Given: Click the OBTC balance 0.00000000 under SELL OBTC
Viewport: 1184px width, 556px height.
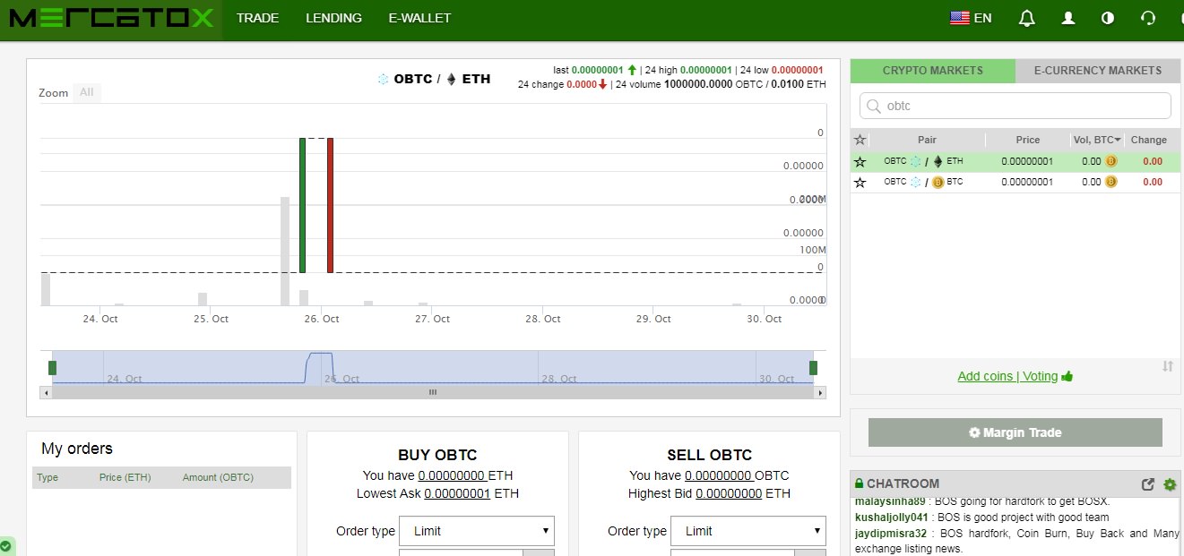Looking at the screenshot, I should (718, 475).
